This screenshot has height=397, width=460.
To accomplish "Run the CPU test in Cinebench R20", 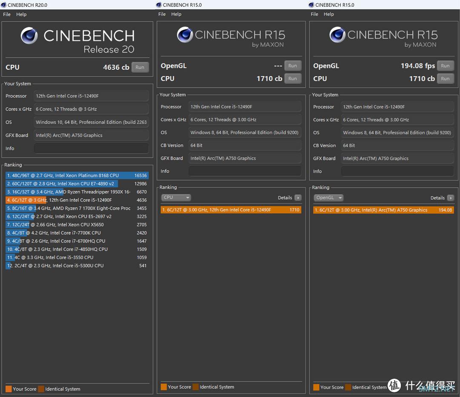I will 140,67.
